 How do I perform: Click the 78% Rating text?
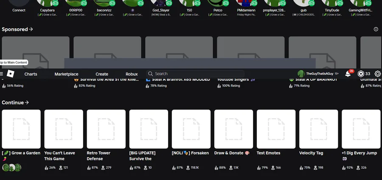(x=158, y=86)
